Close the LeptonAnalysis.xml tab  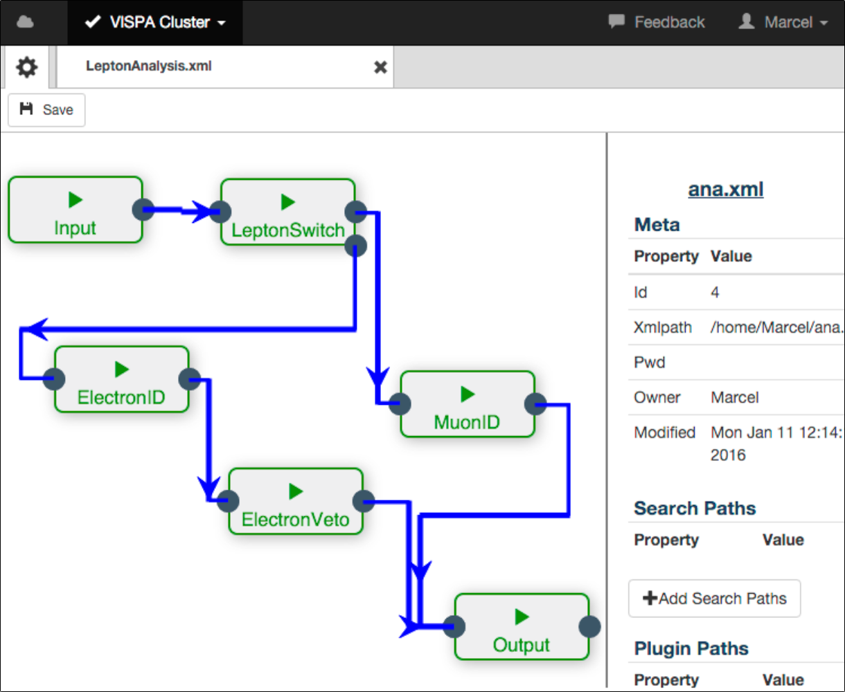click(380, 67)
